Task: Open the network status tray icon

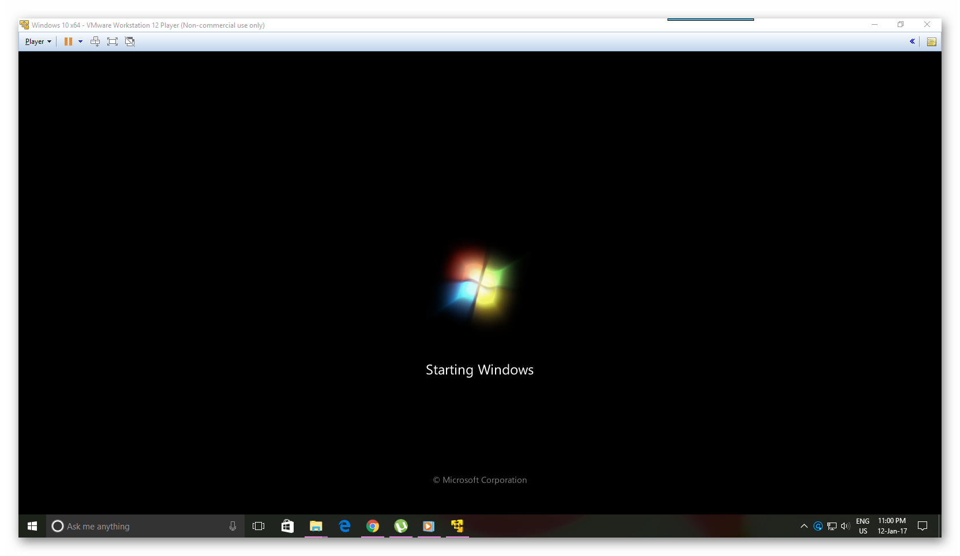Action: tap(832, 526)
